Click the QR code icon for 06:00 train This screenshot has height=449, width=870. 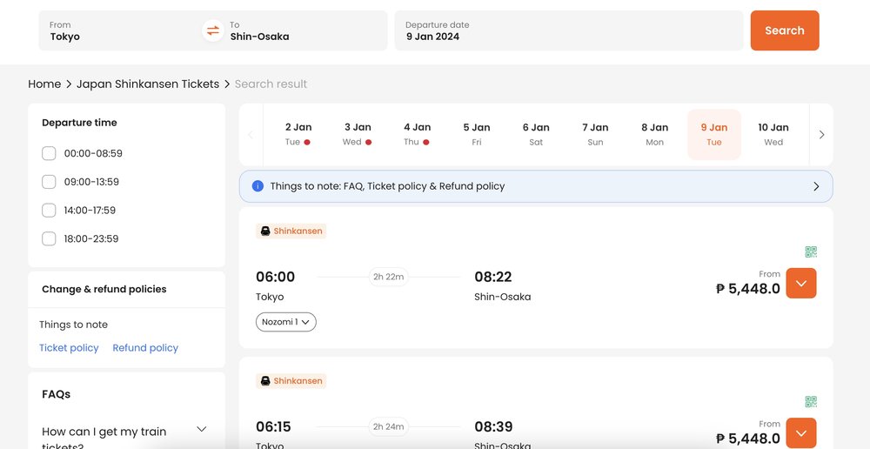pyautogui.click(x=811, y=252)
